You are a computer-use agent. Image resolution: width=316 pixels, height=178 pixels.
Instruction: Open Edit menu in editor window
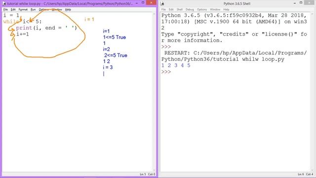13,9
